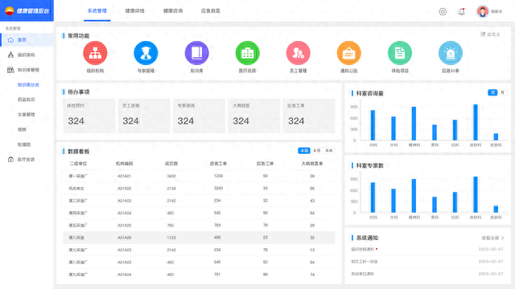Screen dimensions: 515x289
Task: Open the 应急补单 alarm shortcut icon
Action: coord(451,53)
